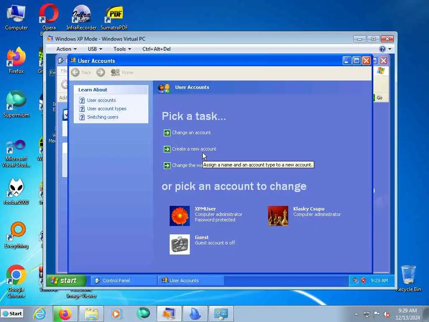
Task: Open the Firefox desktop shortcut
Action: coord(16,60)
